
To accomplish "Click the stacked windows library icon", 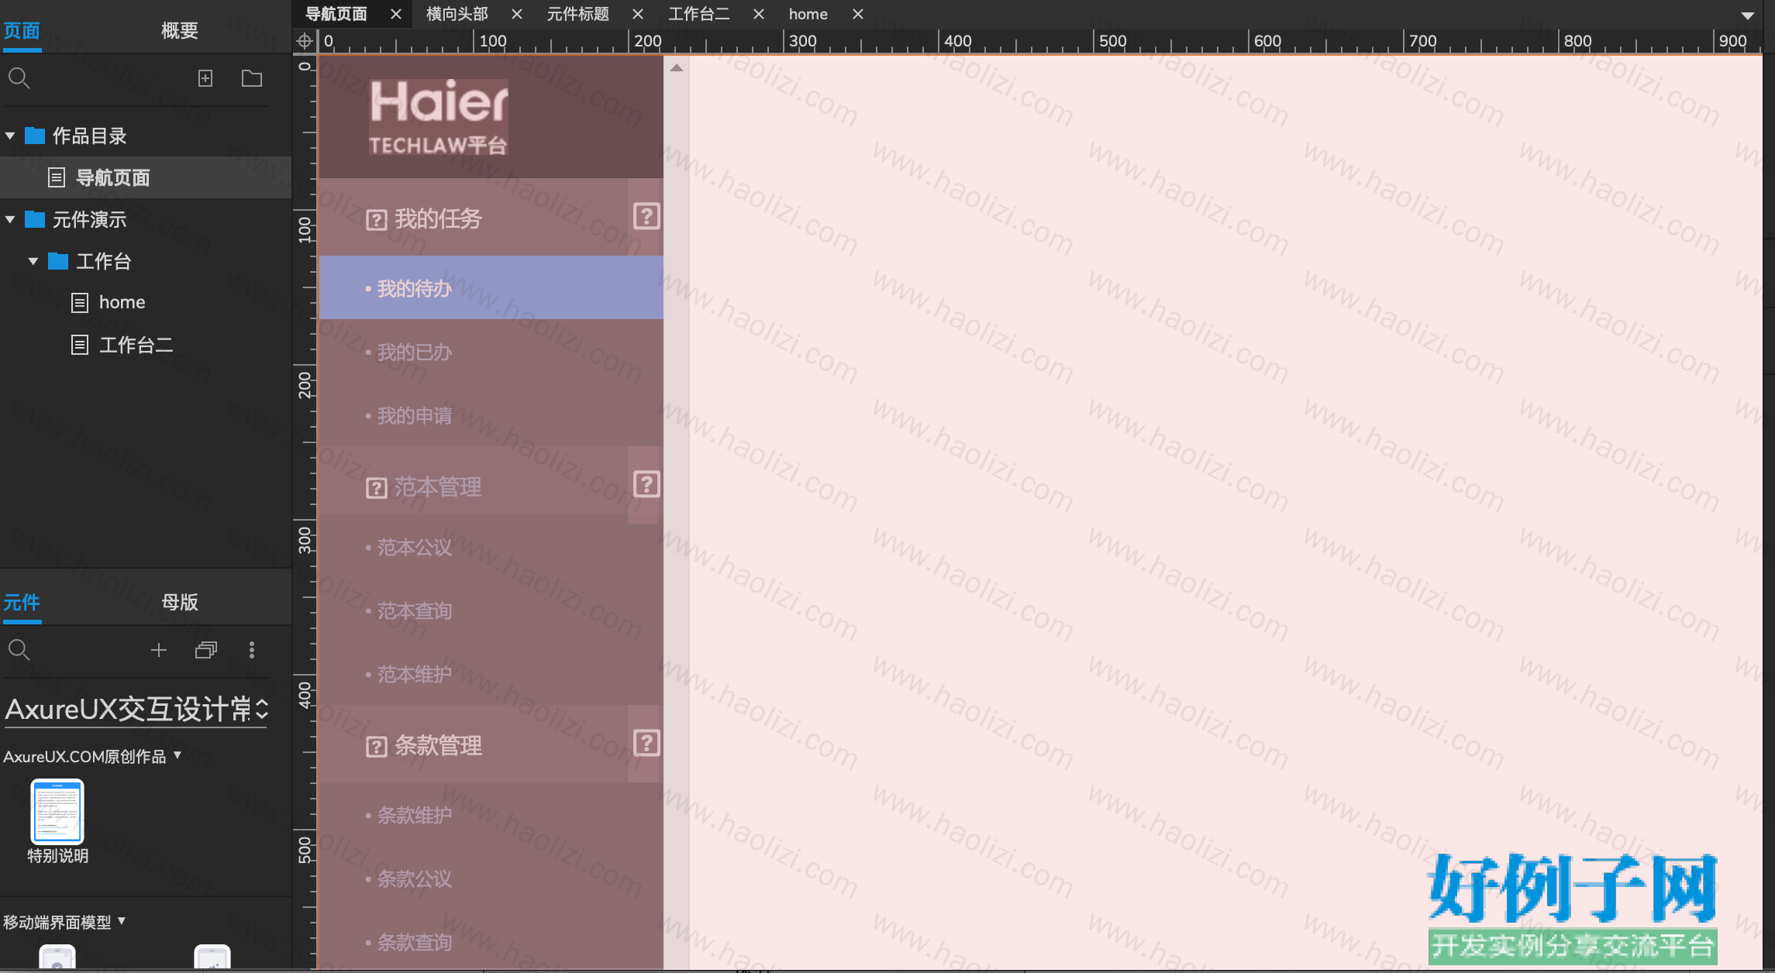I will tap(206, 650).
